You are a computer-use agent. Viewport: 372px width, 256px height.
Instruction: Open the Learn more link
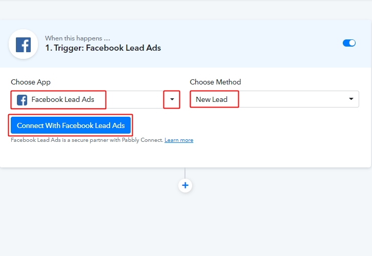(x=179, y=140)
